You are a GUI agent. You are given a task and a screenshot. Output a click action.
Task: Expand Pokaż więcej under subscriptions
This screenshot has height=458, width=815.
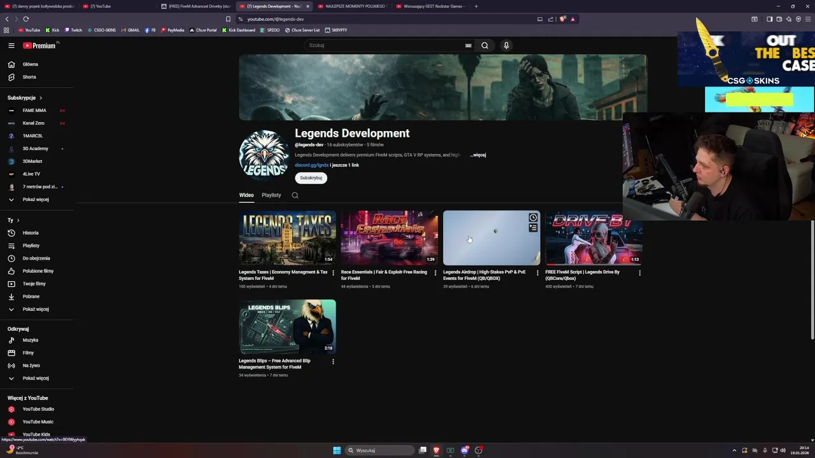pos(36,199)
